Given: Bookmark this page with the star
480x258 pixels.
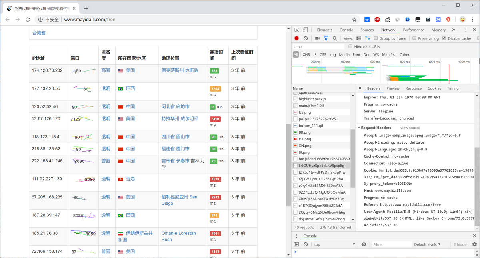Looking at the screenshot, I should coord(354,19).
